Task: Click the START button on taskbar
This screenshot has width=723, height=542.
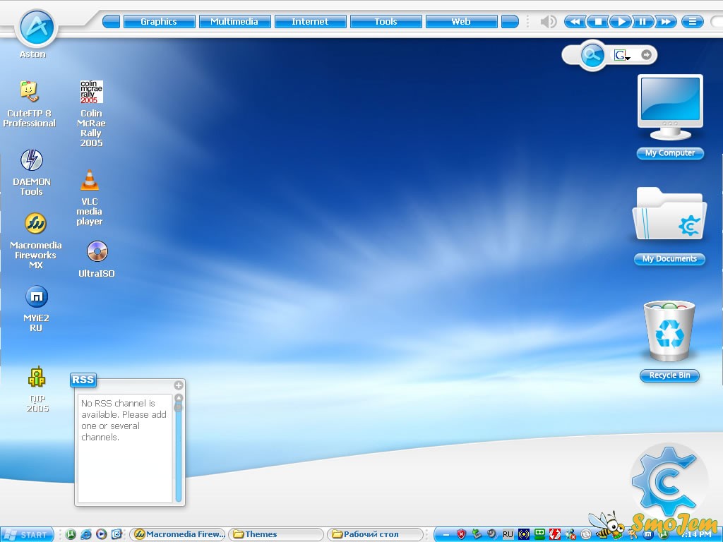Action: point(28,535)
